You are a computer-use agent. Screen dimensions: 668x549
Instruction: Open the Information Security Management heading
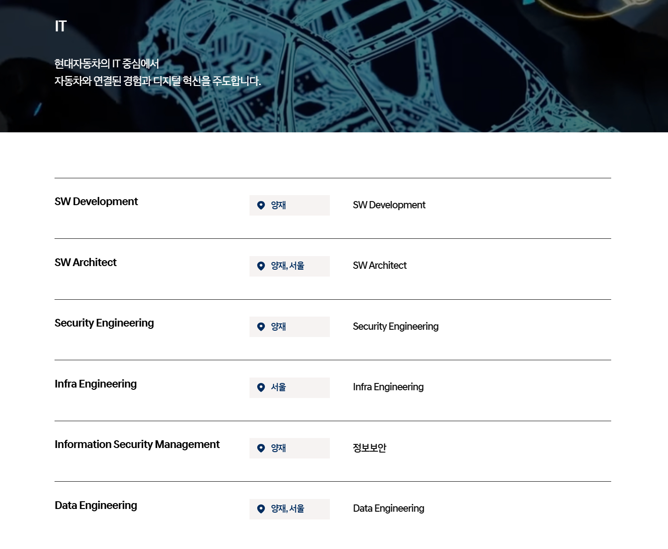(137, 444)
